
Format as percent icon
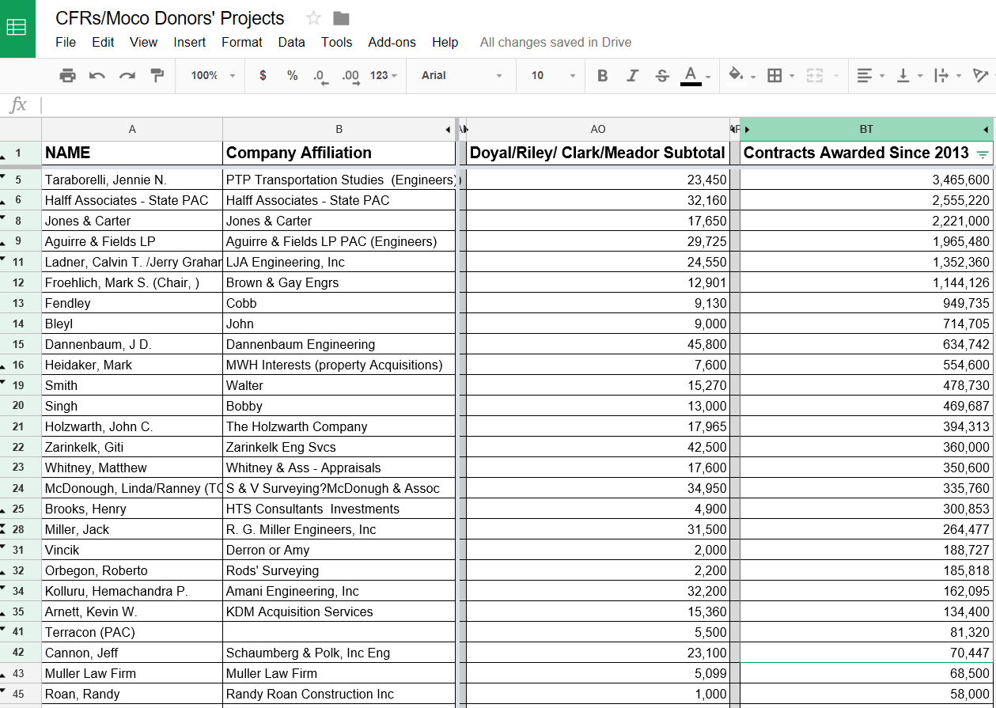point(292,75)
